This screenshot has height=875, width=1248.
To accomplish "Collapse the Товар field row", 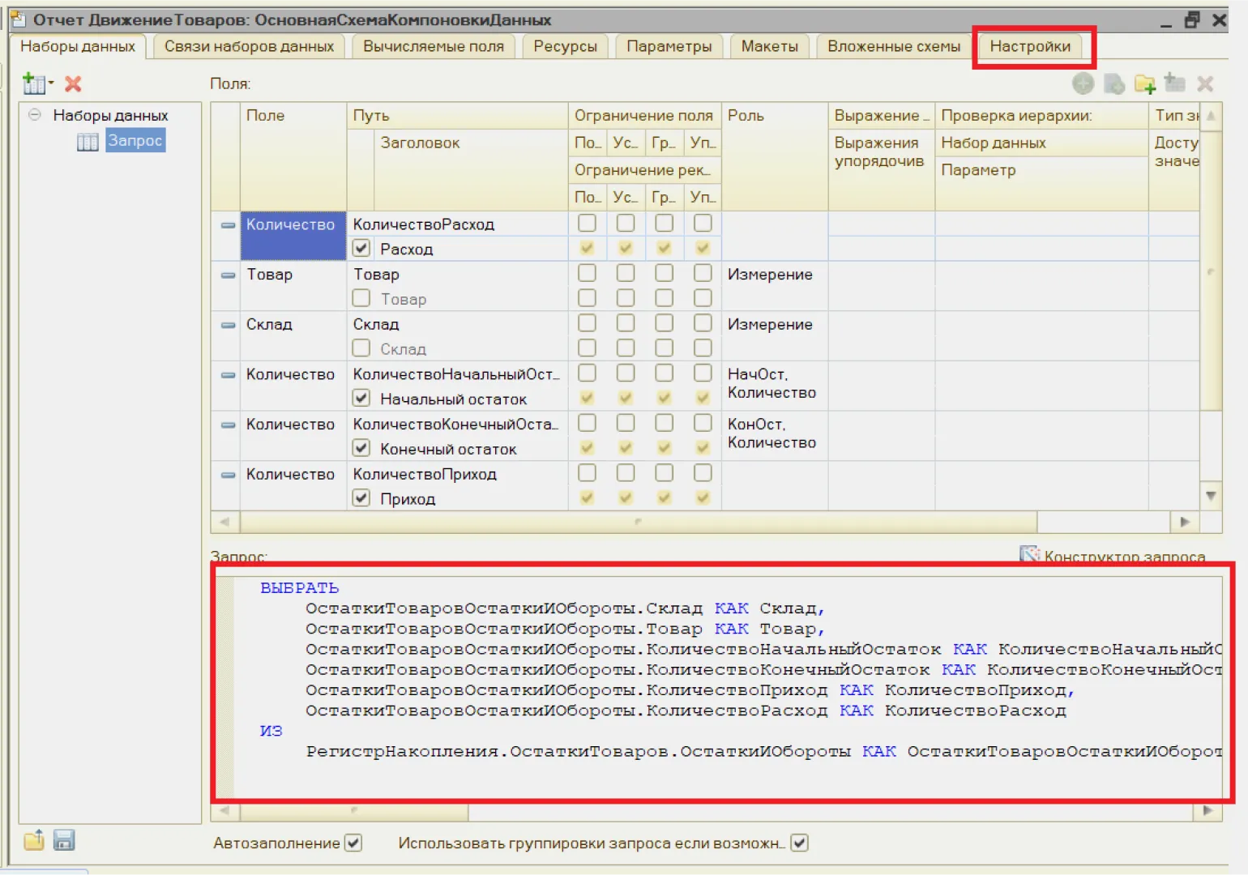I will [228, 275].
